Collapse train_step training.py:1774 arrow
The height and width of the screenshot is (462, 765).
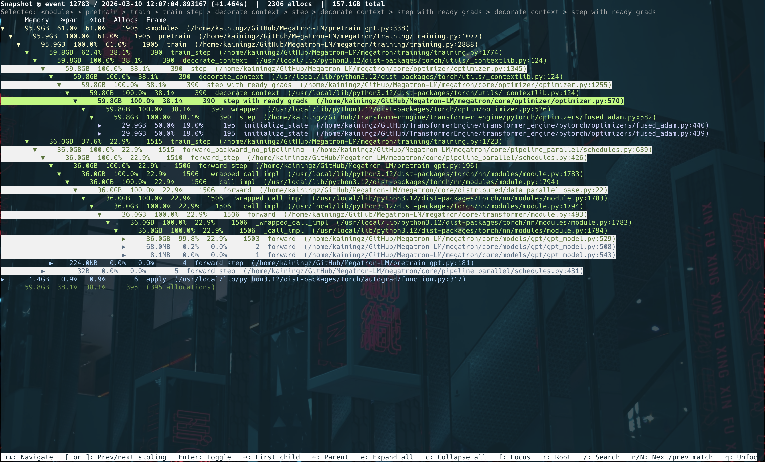pyautogui.click(x=27, y=52)
